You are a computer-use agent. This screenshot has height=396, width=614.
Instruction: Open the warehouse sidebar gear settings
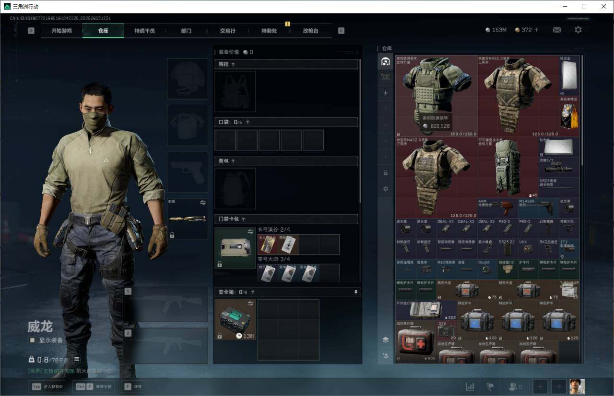pyautogui.click(x=385, y=189)
